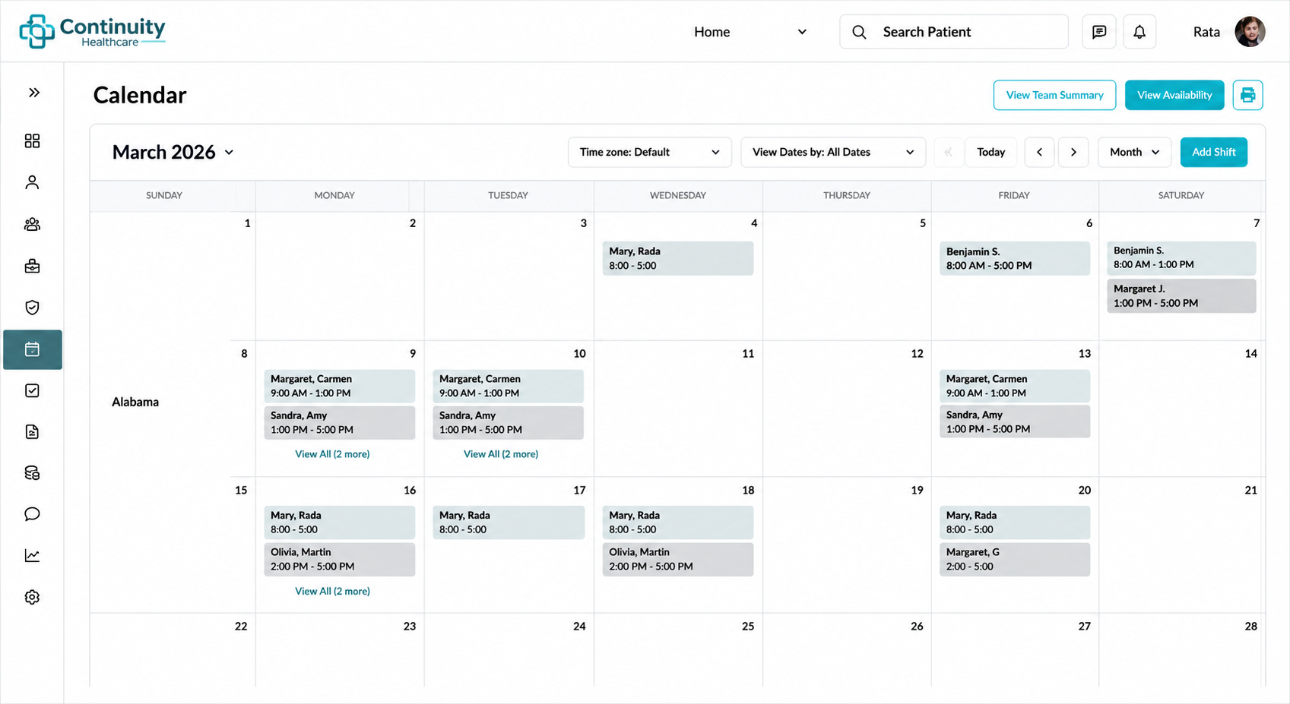The height and width of the screenshot is (704, 1290).
Task: Open Margaret, Carmen shift on March 9
Action: pos(339,386)
